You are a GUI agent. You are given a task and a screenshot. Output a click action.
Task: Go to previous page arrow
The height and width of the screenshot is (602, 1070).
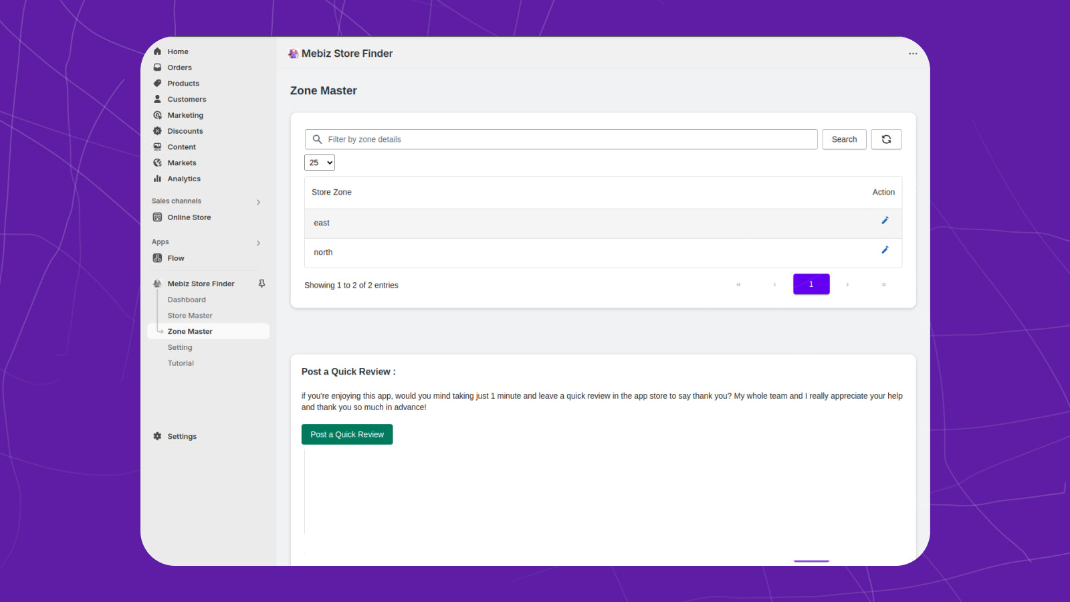[774, 284]
